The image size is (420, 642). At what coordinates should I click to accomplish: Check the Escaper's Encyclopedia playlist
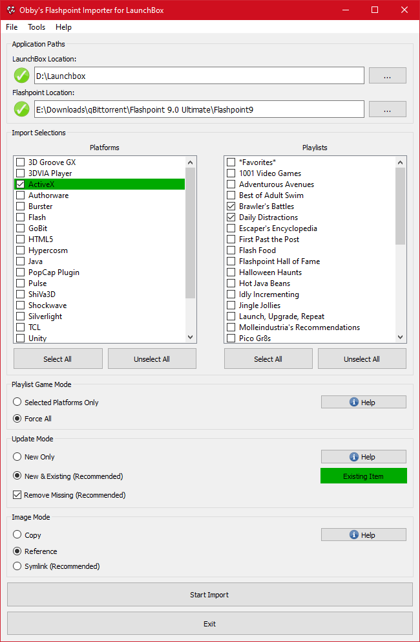[x=231, y=228]
